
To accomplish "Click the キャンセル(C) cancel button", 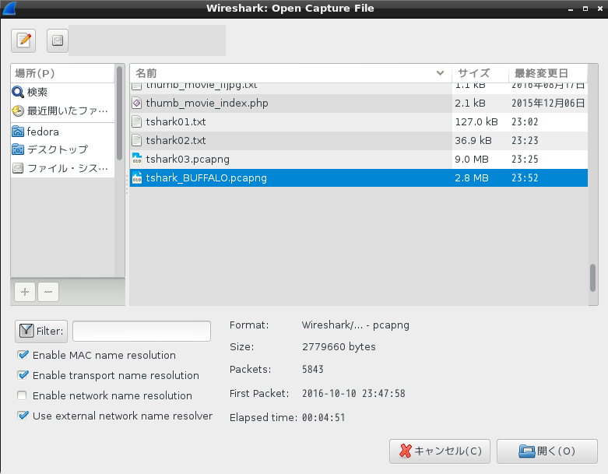I will (440, 451).
